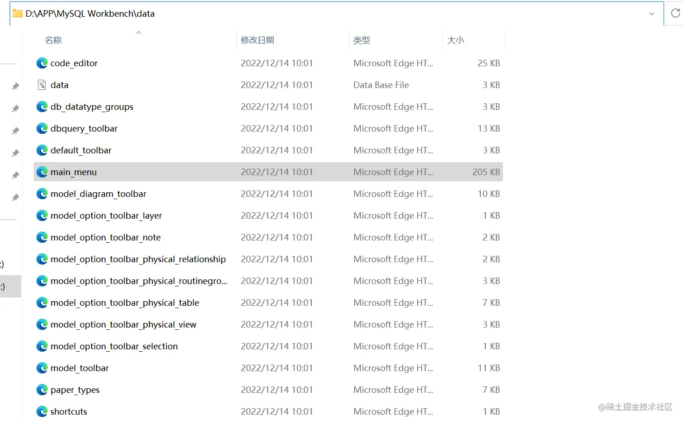This screenshot has height=423, width=684.
Task: Click the 13 KB size of dbquery_toolbar
Action: click(x=489, y=128)
